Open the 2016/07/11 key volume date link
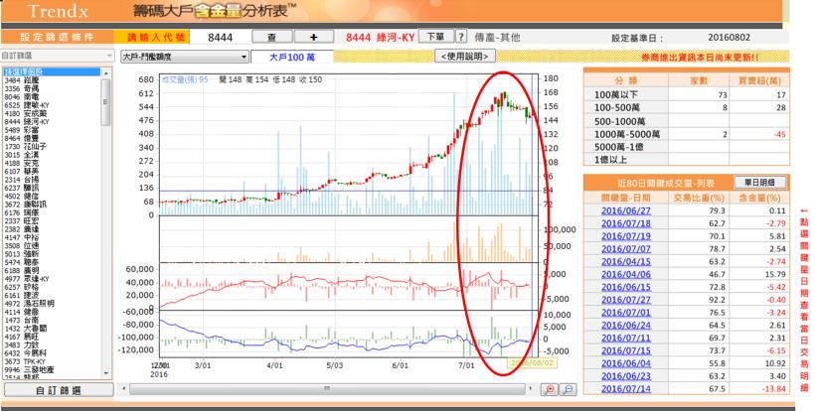 [x=626, y=338]
